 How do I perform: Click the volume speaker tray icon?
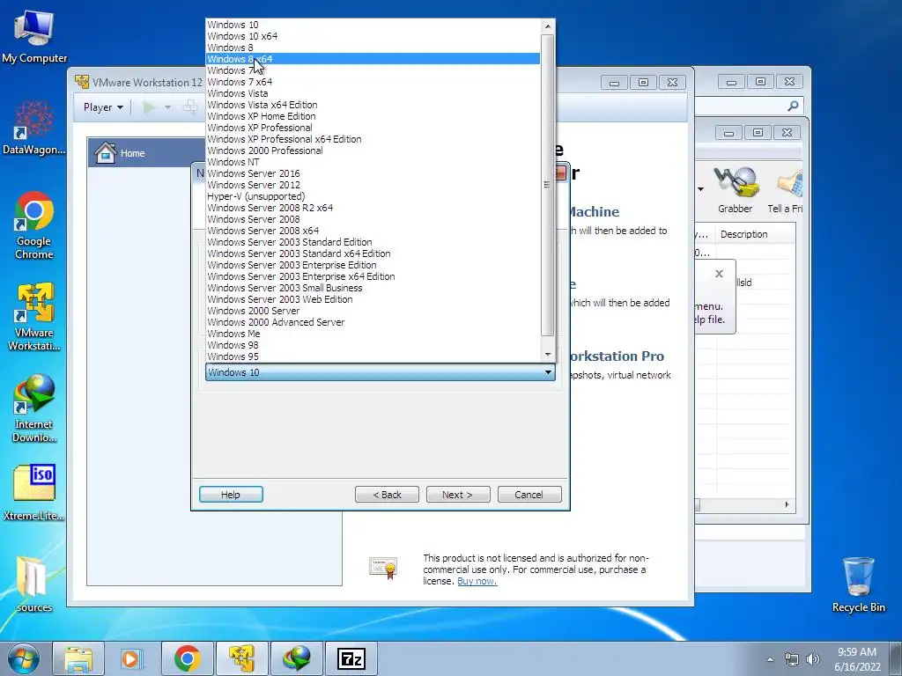click(x=812, y=659)
